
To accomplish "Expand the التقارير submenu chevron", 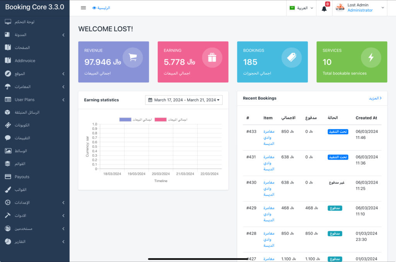I will pyautogui.click(x=63, y=242).
